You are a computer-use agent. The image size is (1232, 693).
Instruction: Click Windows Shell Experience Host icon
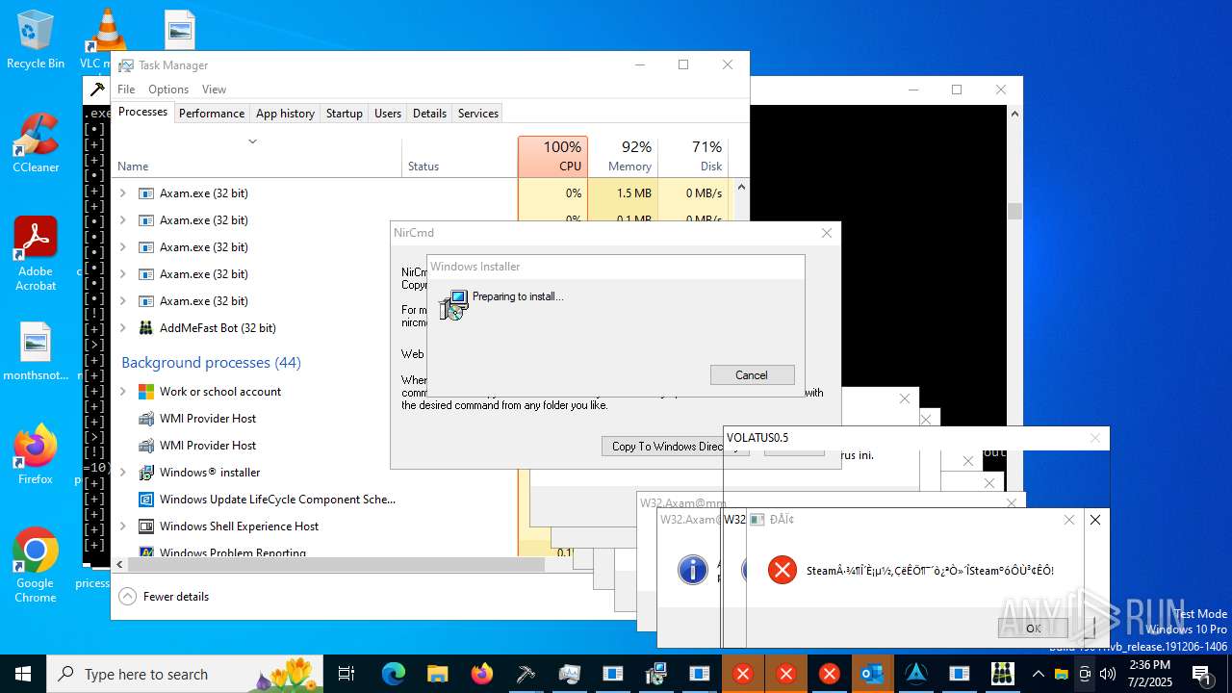pos(146,526)
